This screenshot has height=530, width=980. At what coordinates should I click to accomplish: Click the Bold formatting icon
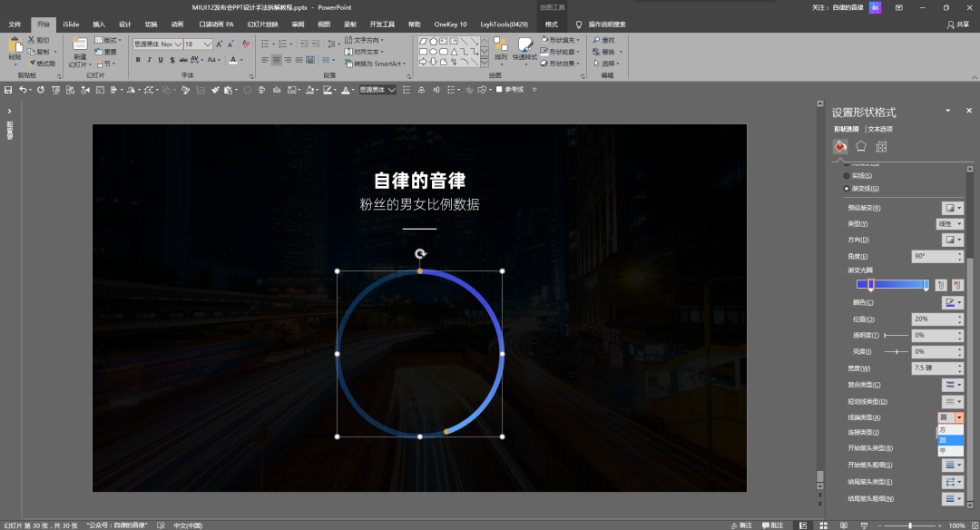pyautogui.click(x=138, y=60)
